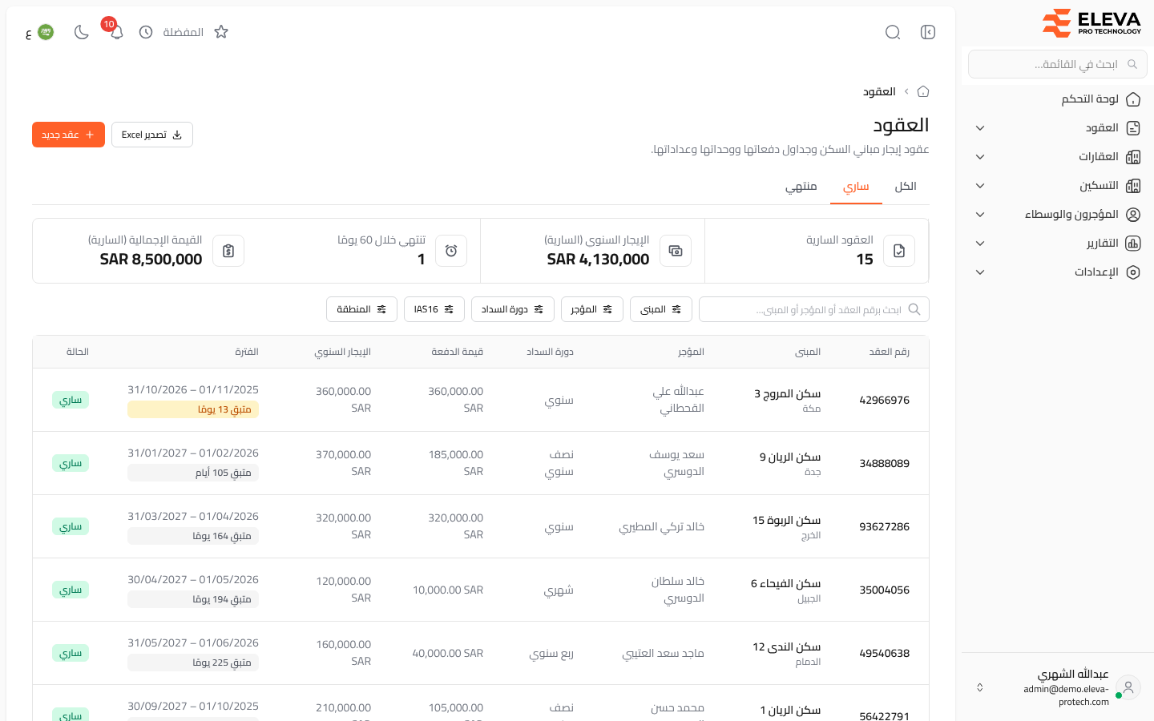
Task: Click the sidebar التقارير chart icon
Action: tap(1133, 244)
